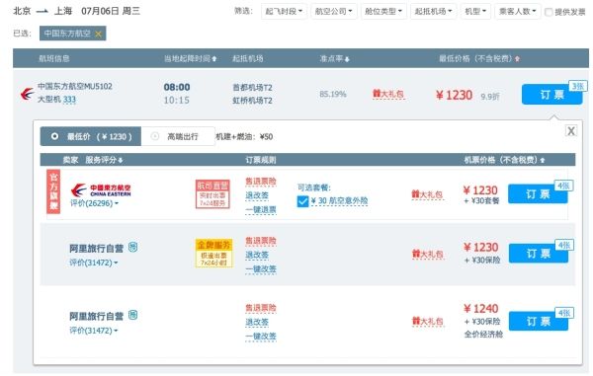Book ¥1240 全价经济舱 ticket
This screenshot has width=593, height=376.
point(539,321)
